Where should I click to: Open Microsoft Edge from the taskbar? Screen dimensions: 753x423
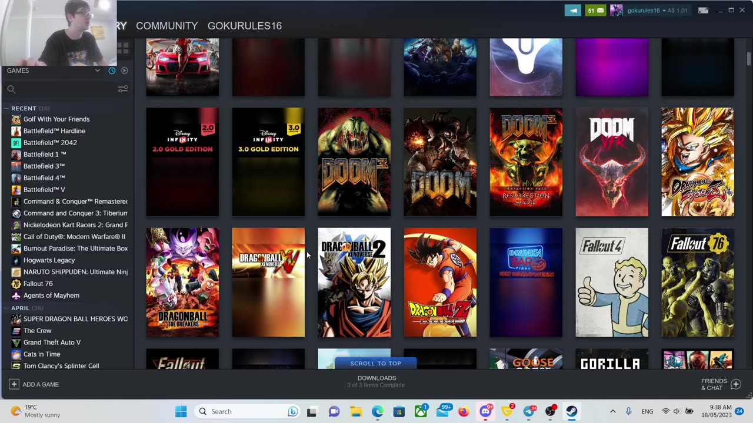(377, 411)
